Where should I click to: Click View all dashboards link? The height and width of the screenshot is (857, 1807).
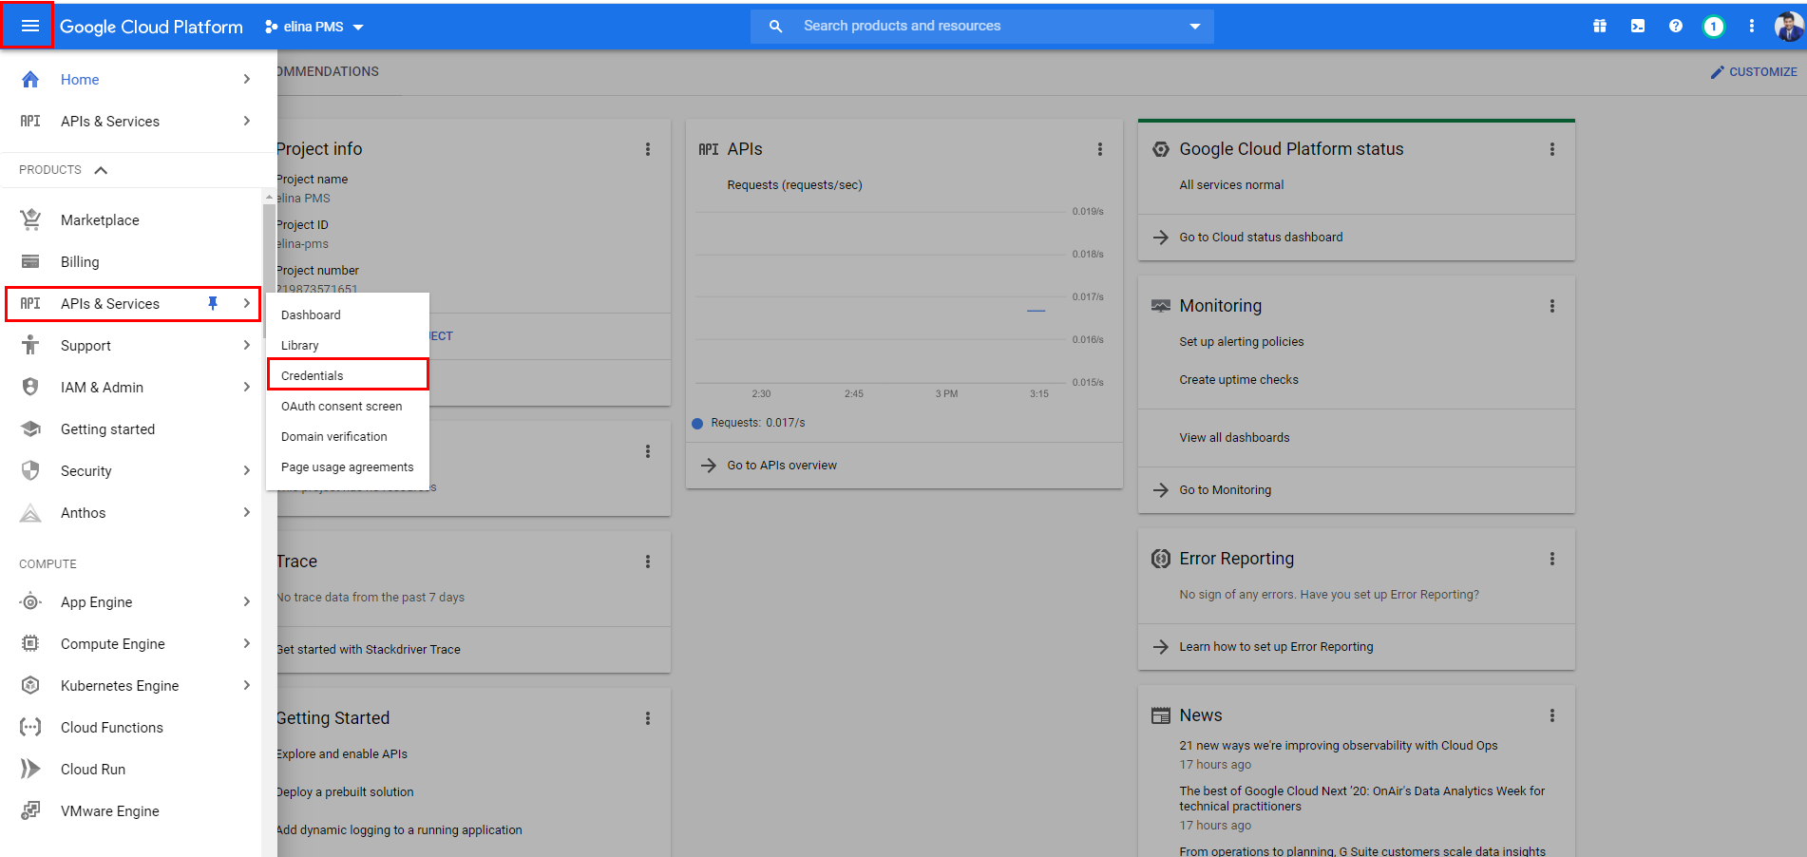click(1235, 437)
